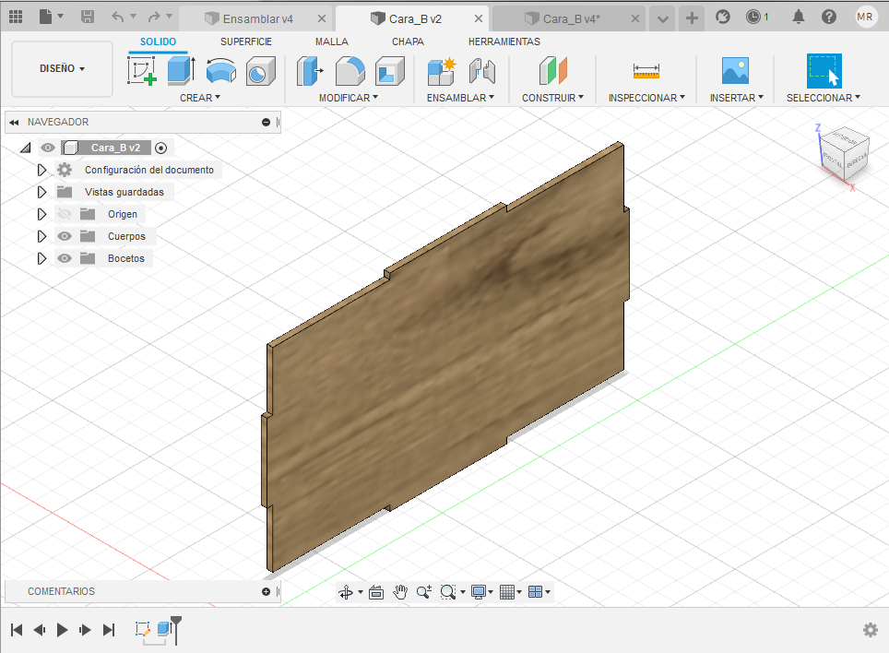Screen dimensions: 889x653
Task: Collapse the navigator with double arrows
Action: tap(14, 123)
